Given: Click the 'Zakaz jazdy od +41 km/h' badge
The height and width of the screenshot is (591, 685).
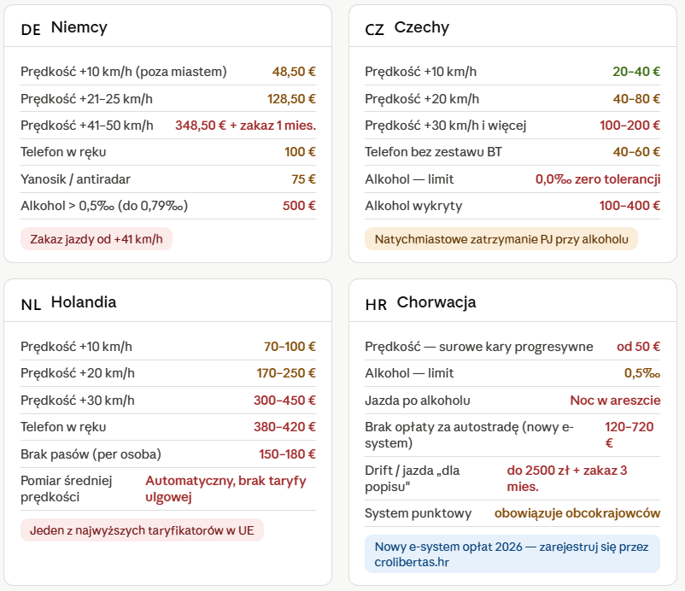Looking at the screenshot, I should pos(97,239).
